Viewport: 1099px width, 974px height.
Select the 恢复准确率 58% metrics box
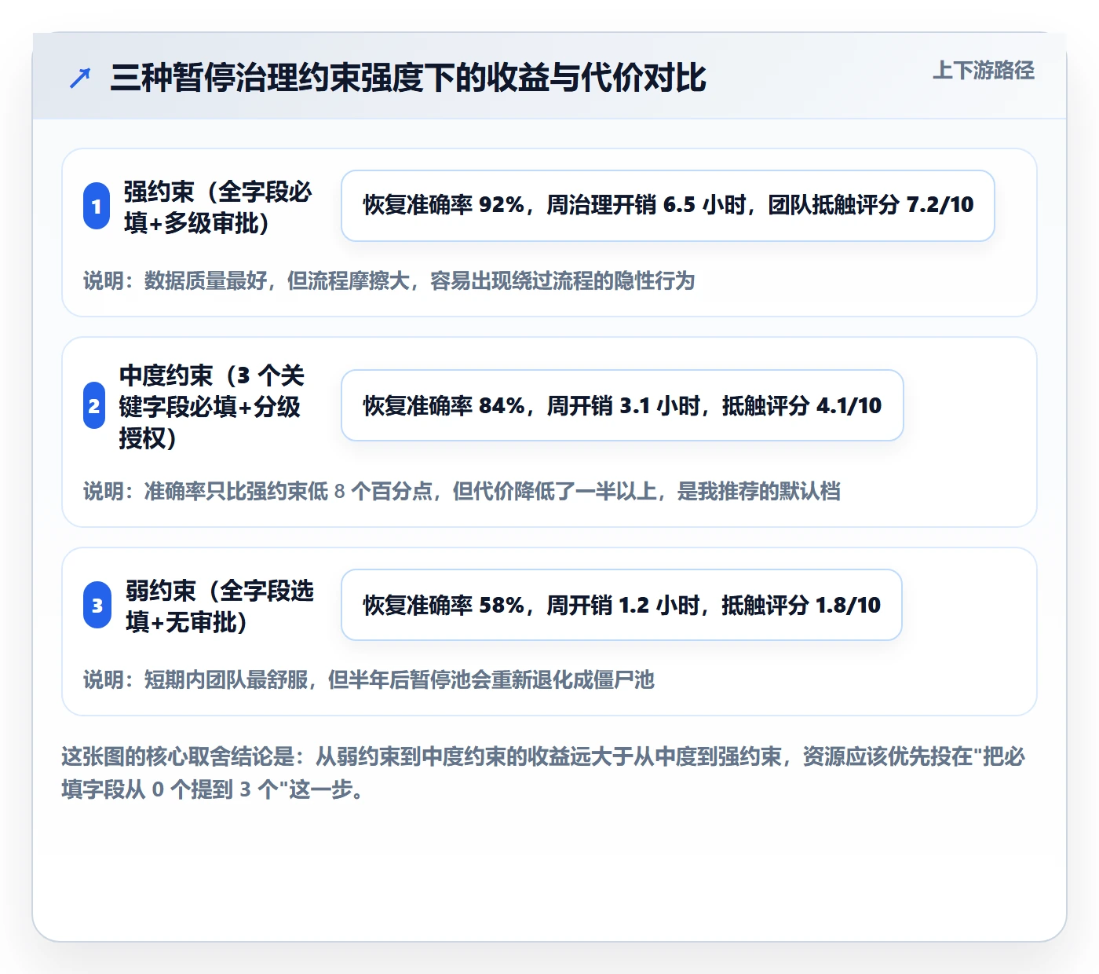[622, 605]
